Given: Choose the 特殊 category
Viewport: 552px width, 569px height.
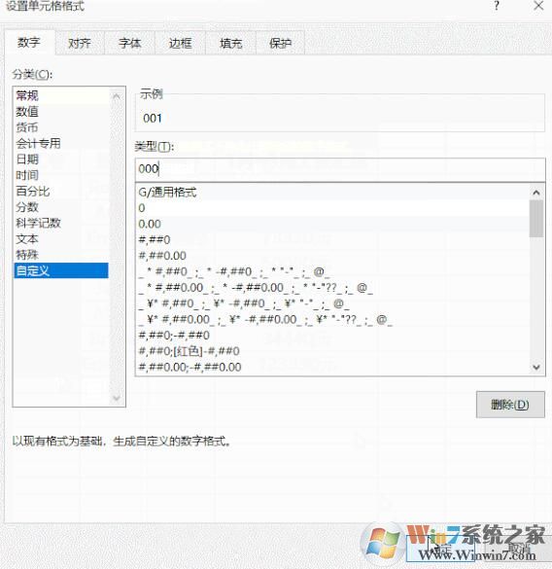Looking at the screenshot, I should click(61, 255).
